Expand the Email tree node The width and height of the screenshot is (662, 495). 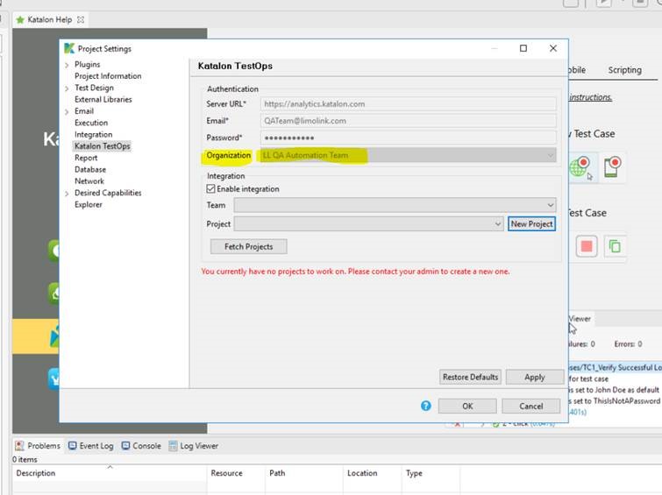[x=67, y=112]
